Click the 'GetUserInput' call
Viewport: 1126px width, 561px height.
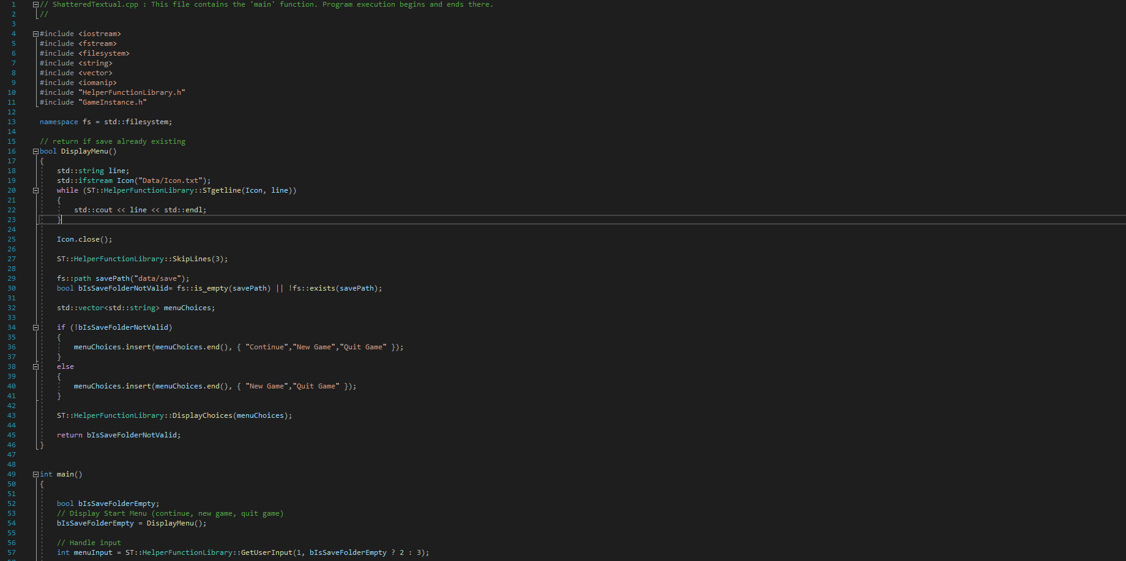click(267, 552)
